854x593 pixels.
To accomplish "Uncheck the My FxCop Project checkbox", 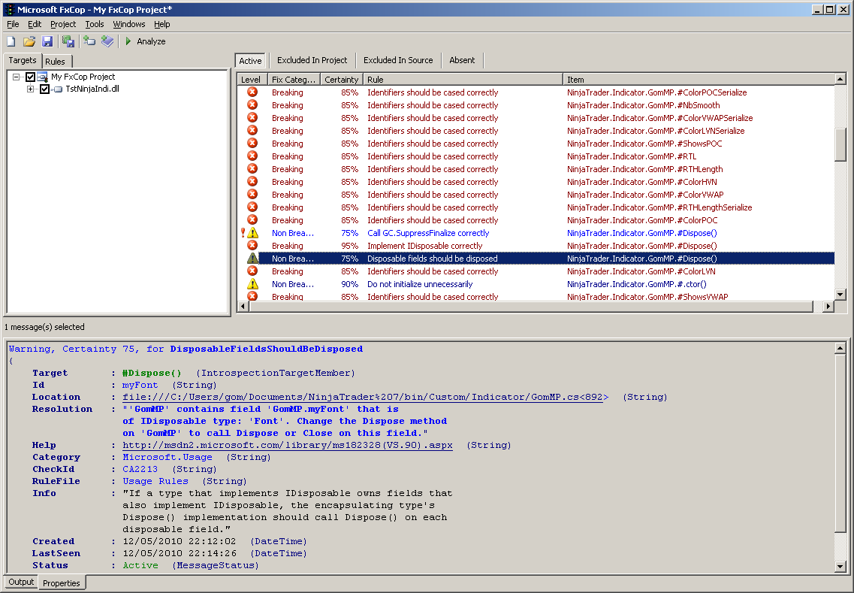I will [x=31, y=77].
